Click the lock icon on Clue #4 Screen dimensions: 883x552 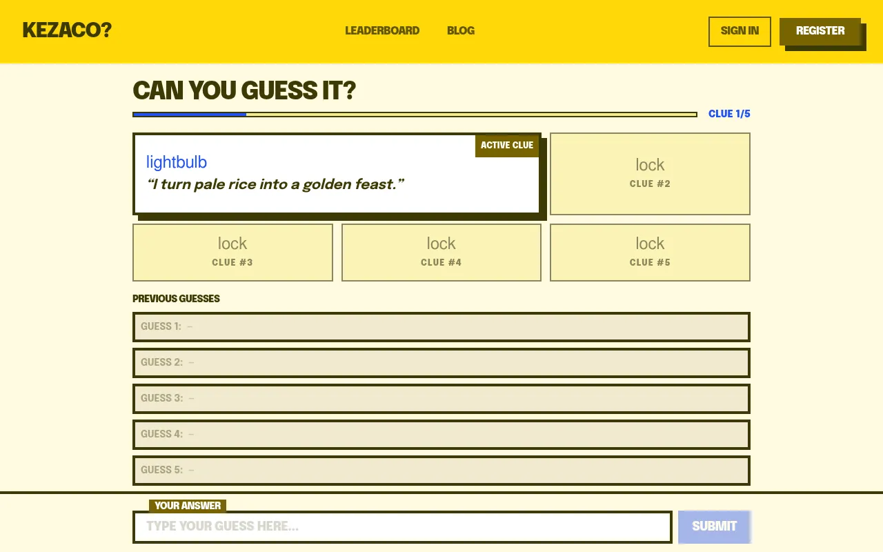click(441, 244)
